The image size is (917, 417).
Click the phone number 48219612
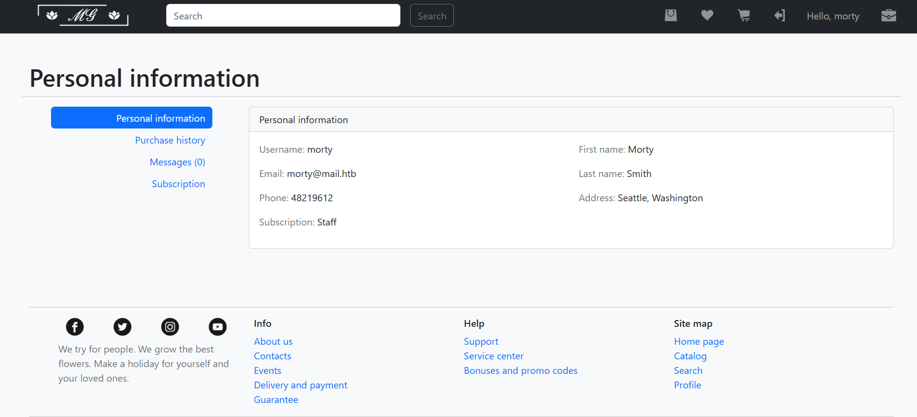[312, 198]
